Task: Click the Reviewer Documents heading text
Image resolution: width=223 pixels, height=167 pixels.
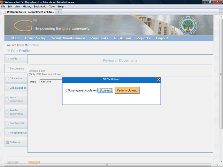Action: 120,60
